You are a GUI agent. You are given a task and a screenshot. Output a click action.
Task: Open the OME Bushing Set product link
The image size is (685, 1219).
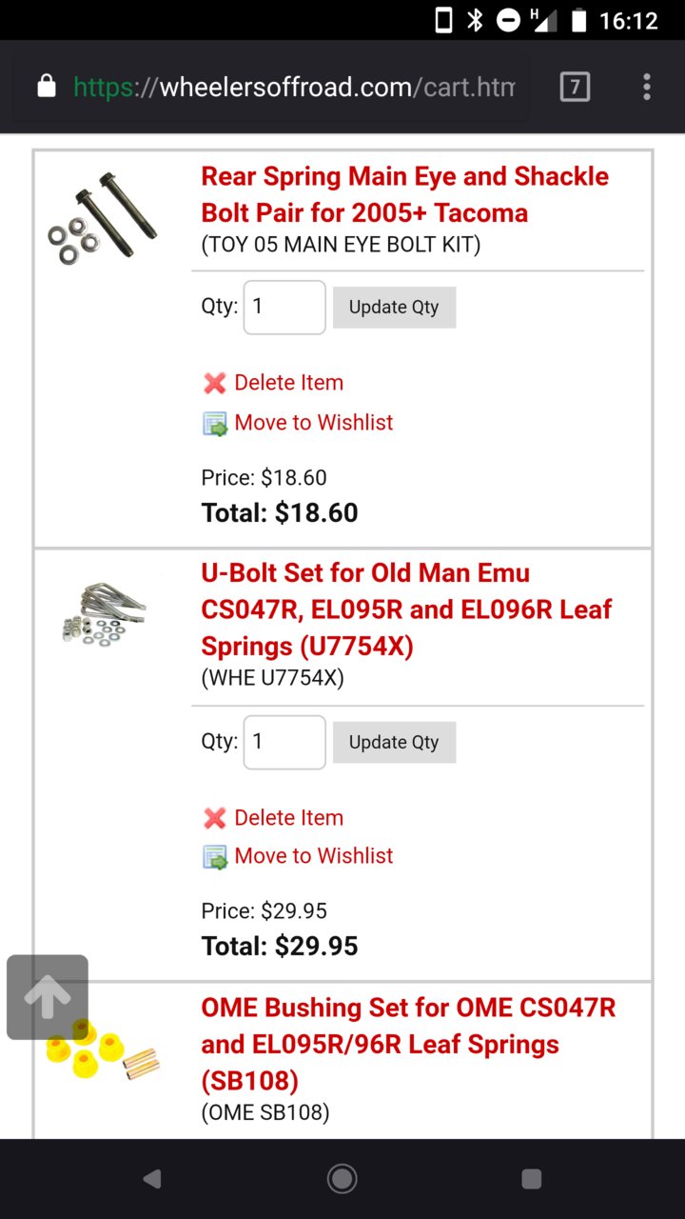(409, 1045)
